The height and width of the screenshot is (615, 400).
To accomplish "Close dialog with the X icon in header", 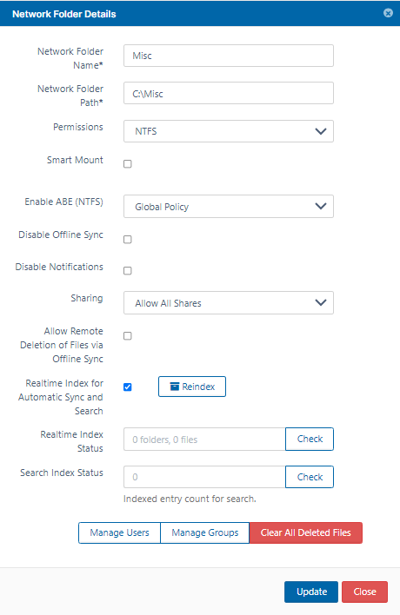I will (x=388, y=13).
